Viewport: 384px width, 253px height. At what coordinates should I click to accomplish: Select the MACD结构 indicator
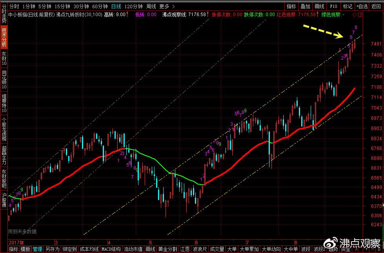111,249
